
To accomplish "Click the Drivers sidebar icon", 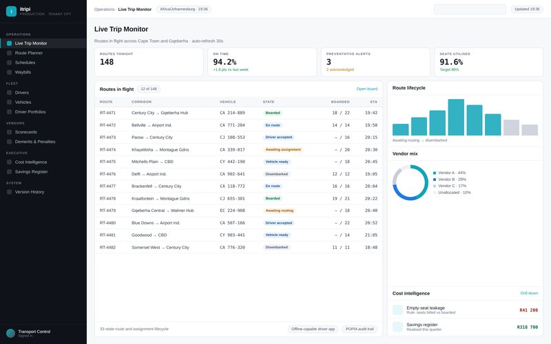I will coord(10,93).
